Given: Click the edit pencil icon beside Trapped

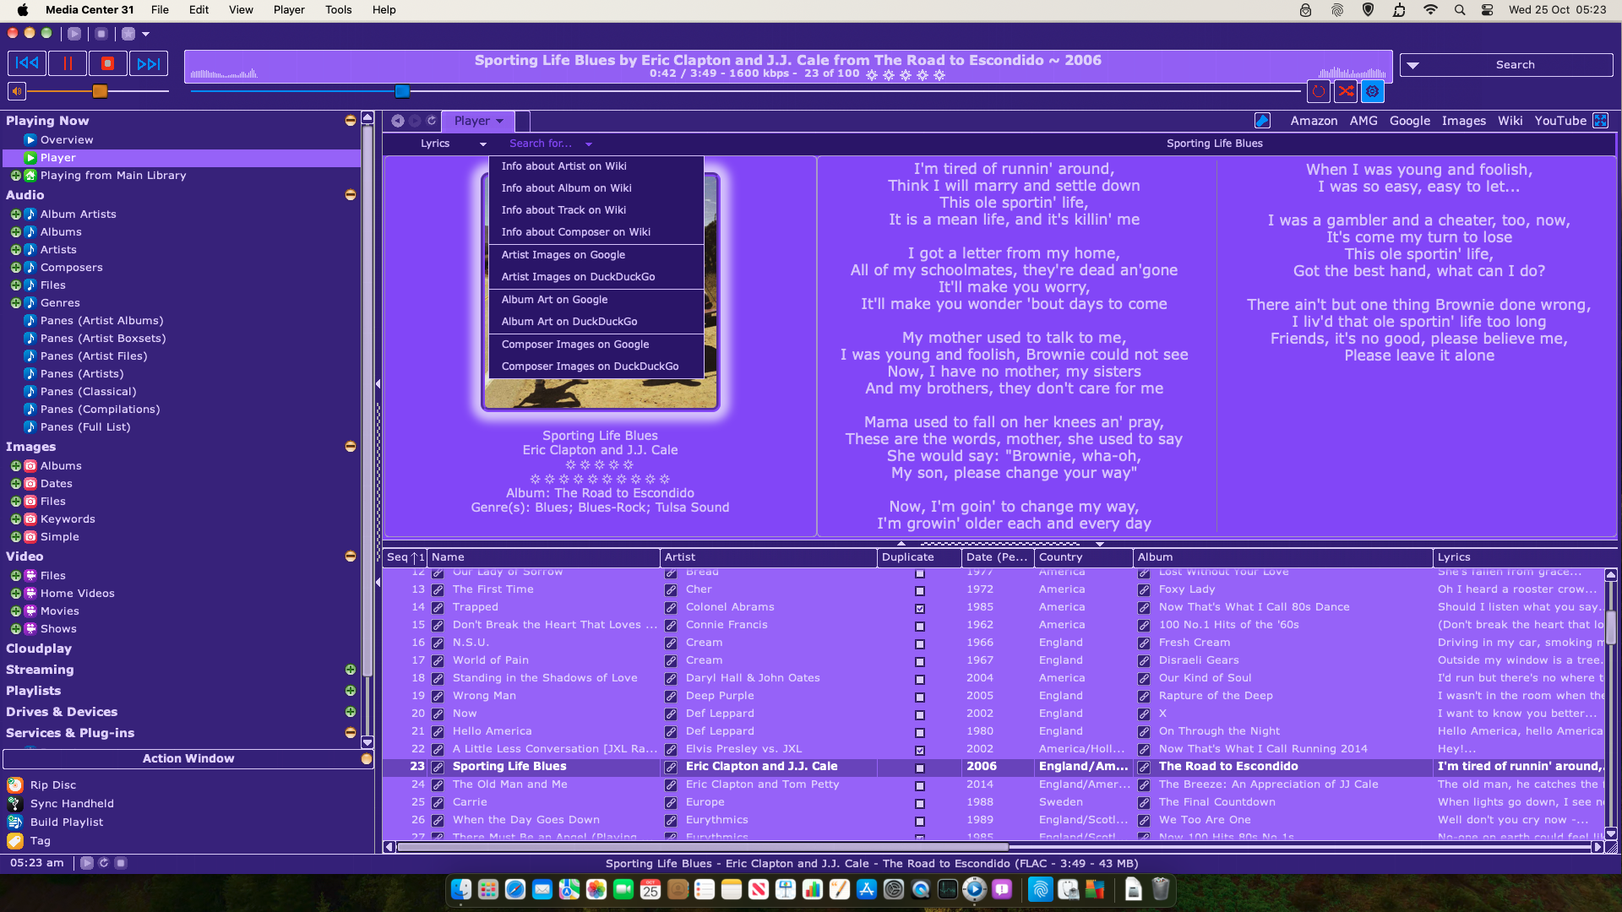Looking at the screenshot, I should 438,608.
